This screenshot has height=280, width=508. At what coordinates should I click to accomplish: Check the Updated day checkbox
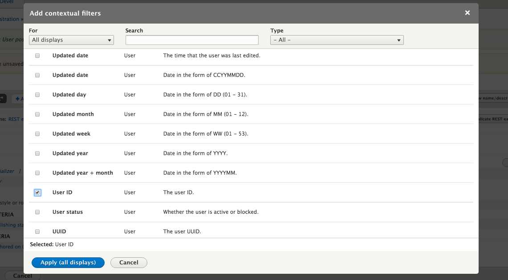[x=37, y=95]
